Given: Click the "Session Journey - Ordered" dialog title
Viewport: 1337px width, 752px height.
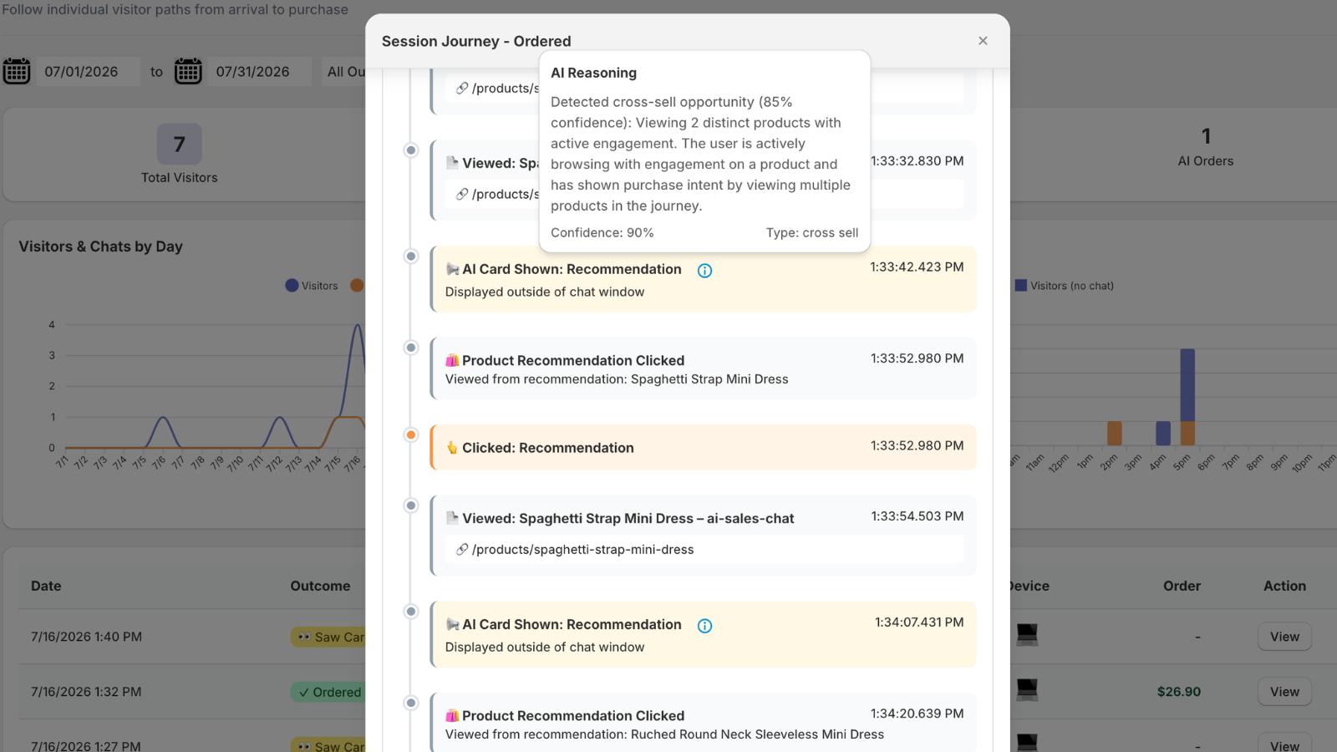Looking at the screenshot, I should pyautogui.click(x=476, y=41).
